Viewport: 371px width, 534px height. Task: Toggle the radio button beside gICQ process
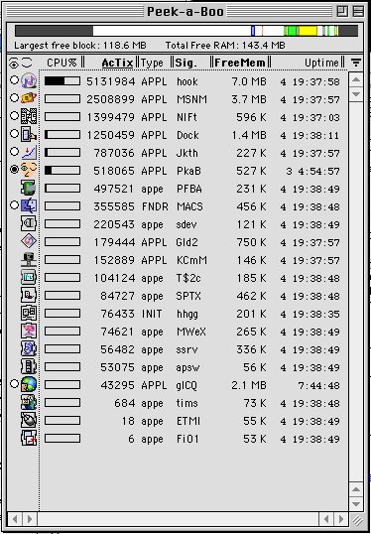(14, 384)
